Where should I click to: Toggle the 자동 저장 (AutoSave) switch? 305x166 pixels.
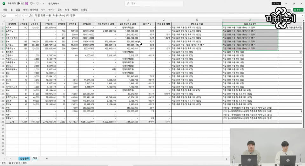click(20, 3)
